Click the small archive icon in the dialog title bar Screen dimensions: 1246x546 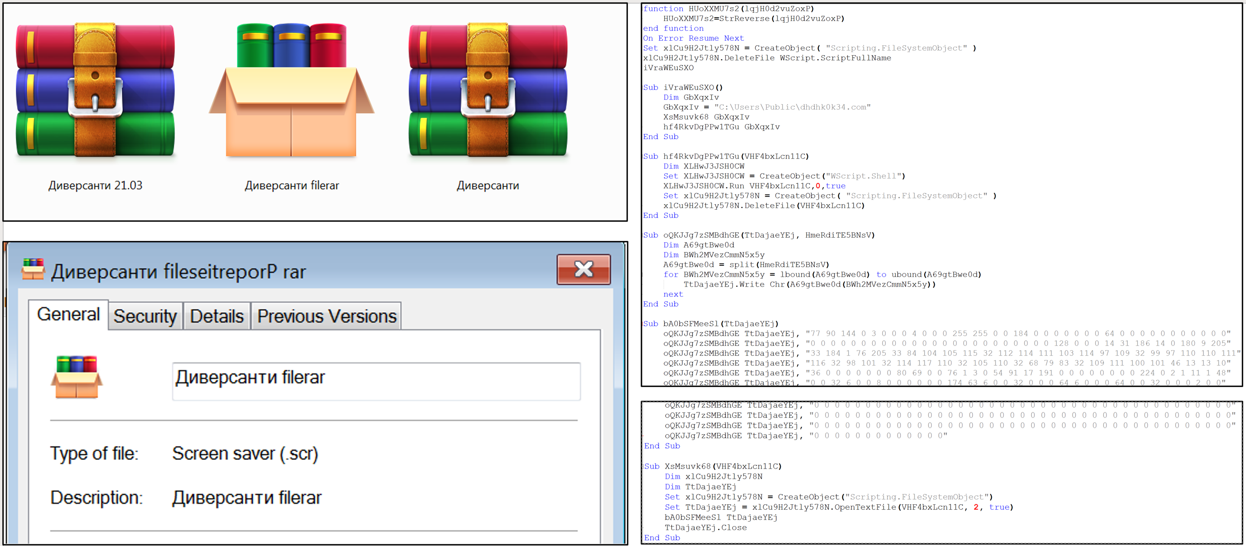tap(33, 270)
